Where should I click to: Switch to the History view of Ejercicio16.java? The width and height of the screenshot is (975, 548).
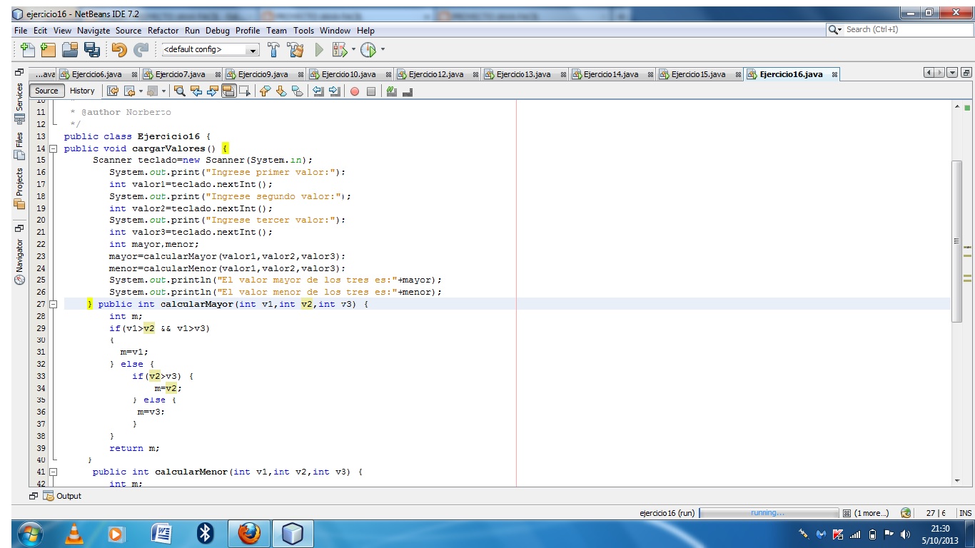pos(82,91)
